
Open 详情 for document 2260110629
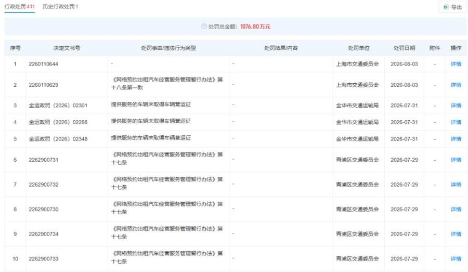click(x=456, y=85)
